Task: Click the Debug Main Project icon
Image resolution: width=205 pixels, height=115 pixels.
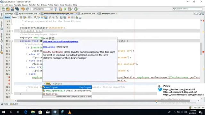Action: point(70,9)
